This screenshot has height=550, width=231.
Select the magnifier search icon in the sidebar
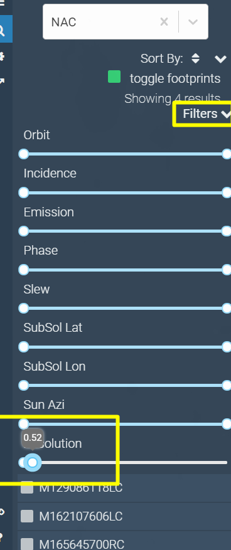tap(2, 31)
